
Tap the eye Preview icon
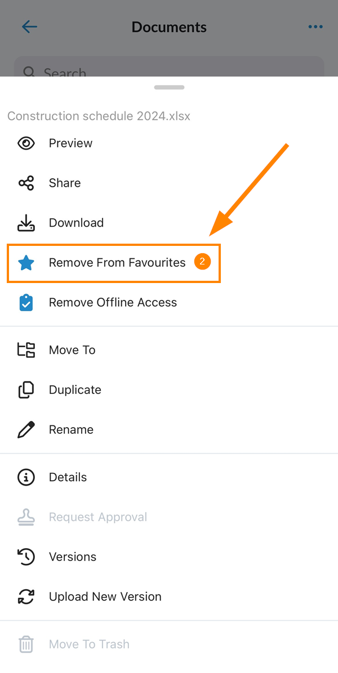tap(26, 143)
